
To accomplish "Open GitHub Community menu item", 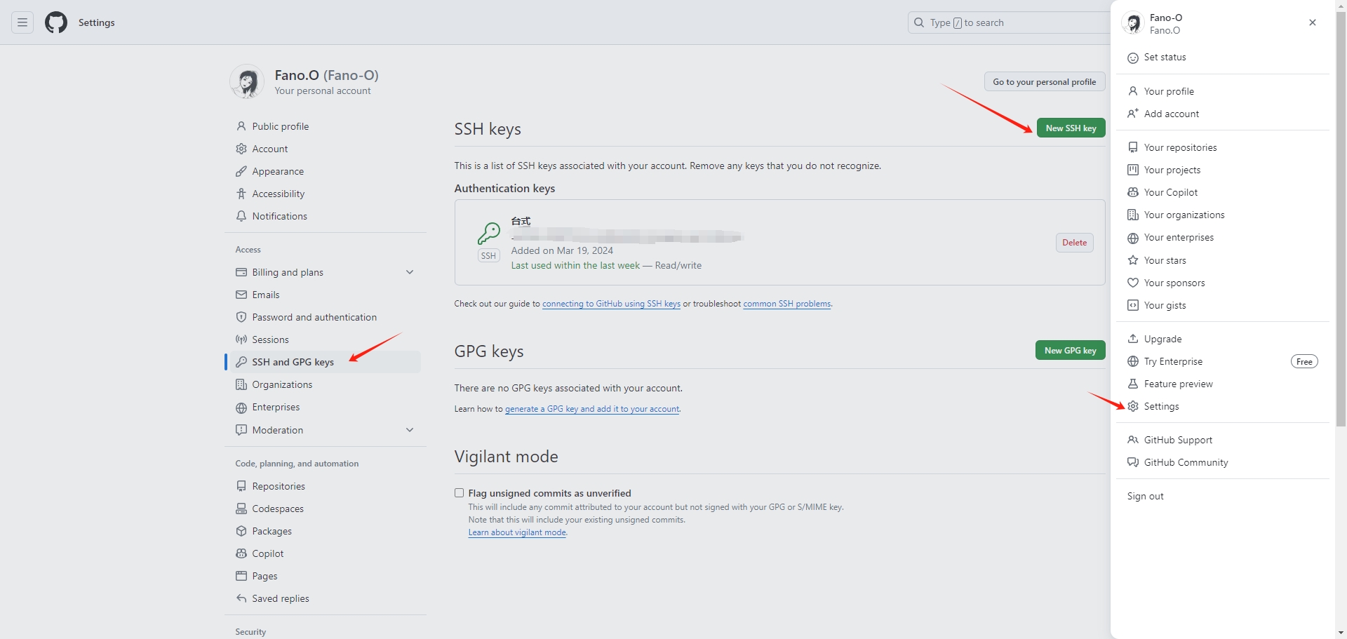I will (1222, 462).
